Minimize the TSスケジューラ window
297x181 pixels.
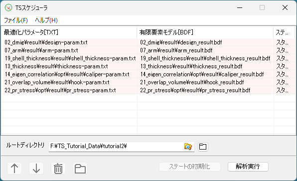pos(240,8)
